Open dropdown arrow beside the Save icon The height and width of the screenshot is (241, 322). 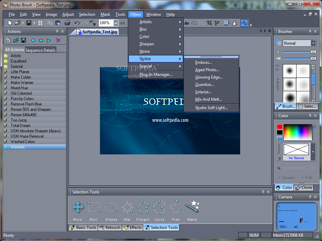point(34,23)
